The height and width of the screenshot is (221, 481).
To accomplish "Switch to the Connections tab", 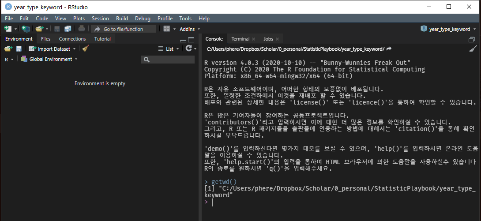I will click(72, 39).
